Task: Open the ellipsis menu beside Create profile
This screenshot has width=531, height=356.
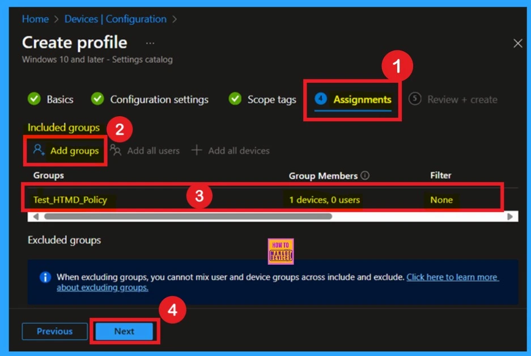Action: 150,43
